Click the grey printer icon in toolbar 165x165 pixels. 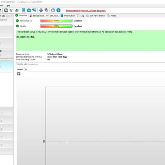tap(17, 10)
